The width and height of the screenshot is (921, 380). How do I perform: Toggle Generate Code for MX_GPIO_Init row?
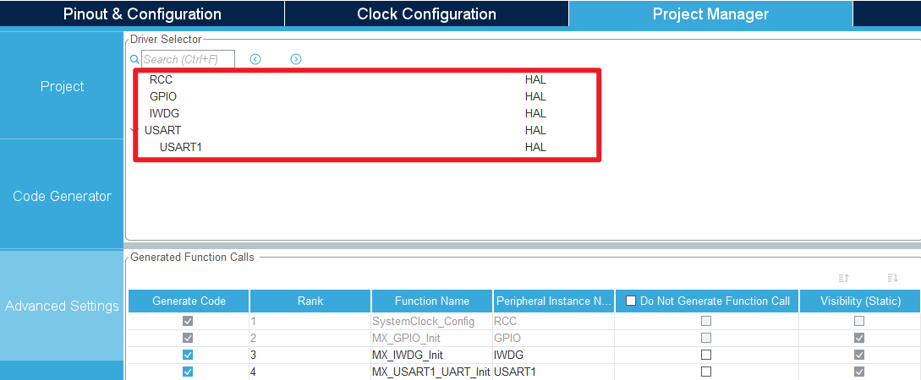pos(188,339)
